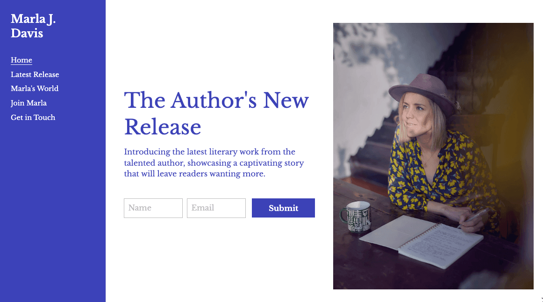This screenshot has width=543, height=302.
Task: Click the patterned coffee mug in photo
Action: tap(357, 217)
